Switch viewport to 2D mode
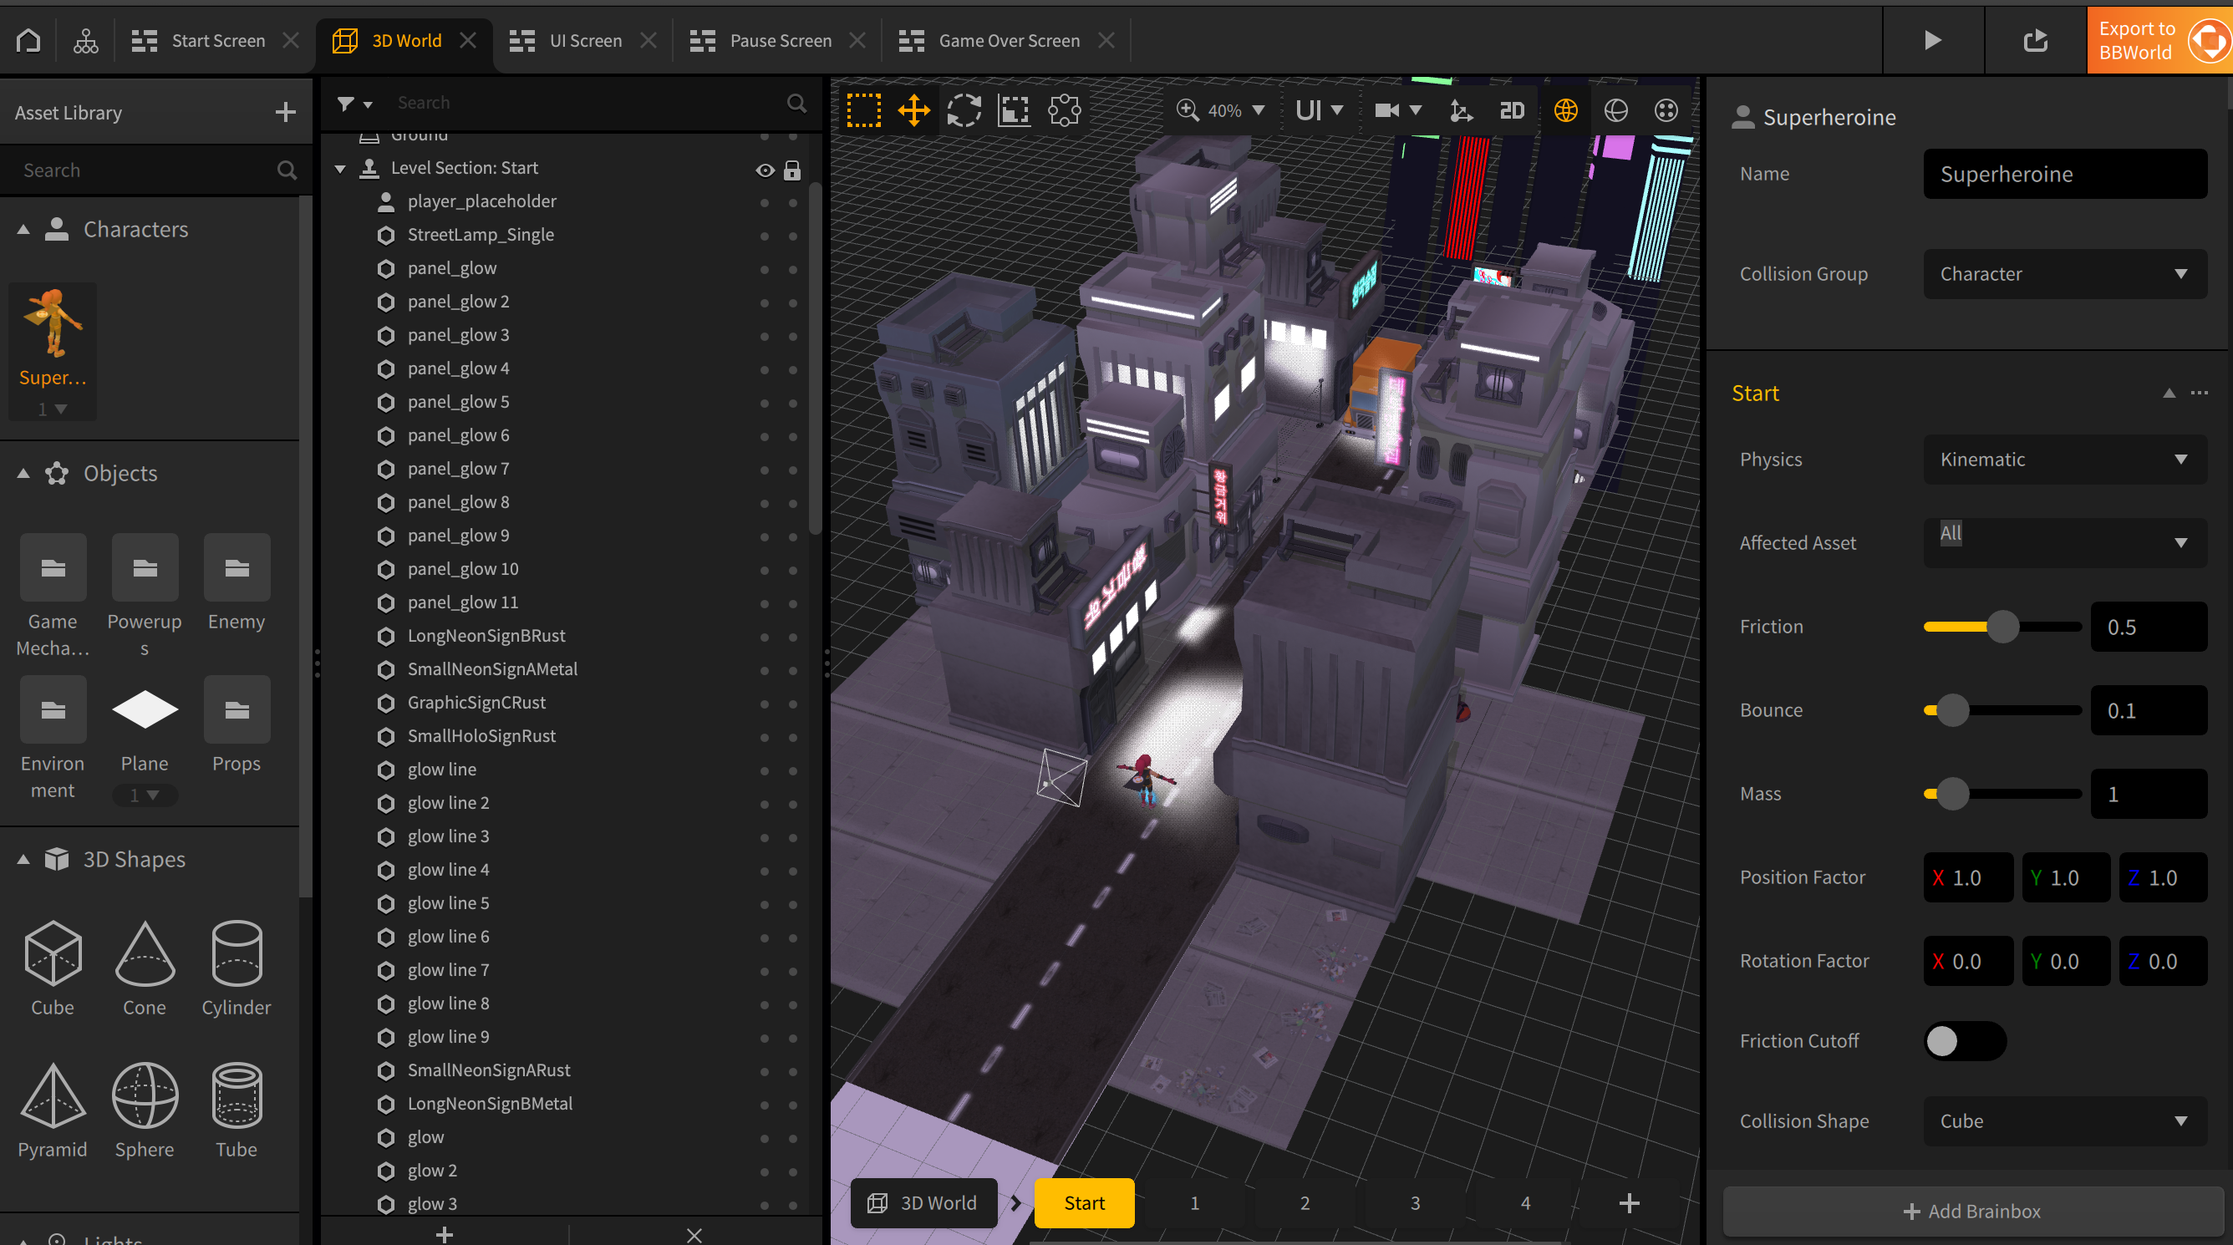2233x1245 pixels. coord(1512,110)
